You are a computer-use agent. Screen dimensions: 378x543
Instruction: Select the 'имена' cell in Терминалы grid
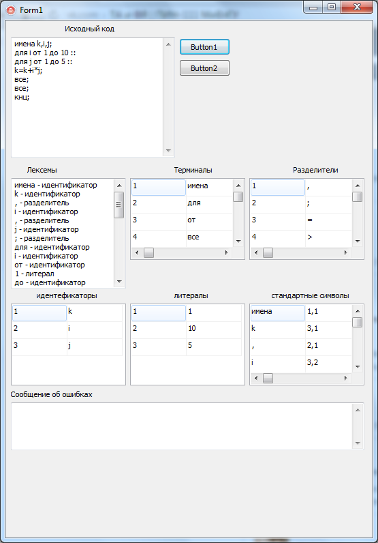[210, 186]
